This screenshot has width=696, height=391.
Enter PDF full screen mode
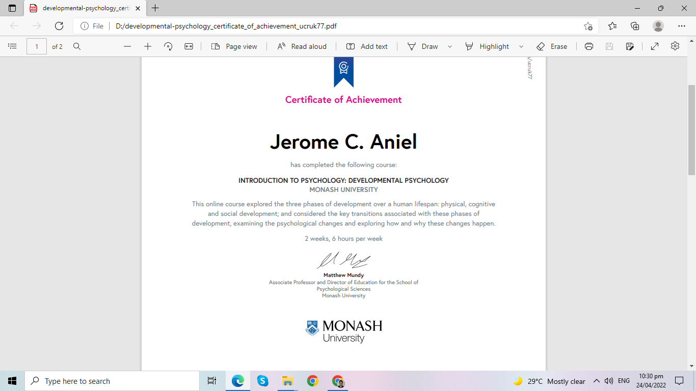(x=655, y=46)
